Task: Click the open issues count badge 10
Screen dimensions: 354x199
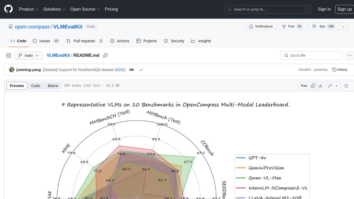Action: 56,41
